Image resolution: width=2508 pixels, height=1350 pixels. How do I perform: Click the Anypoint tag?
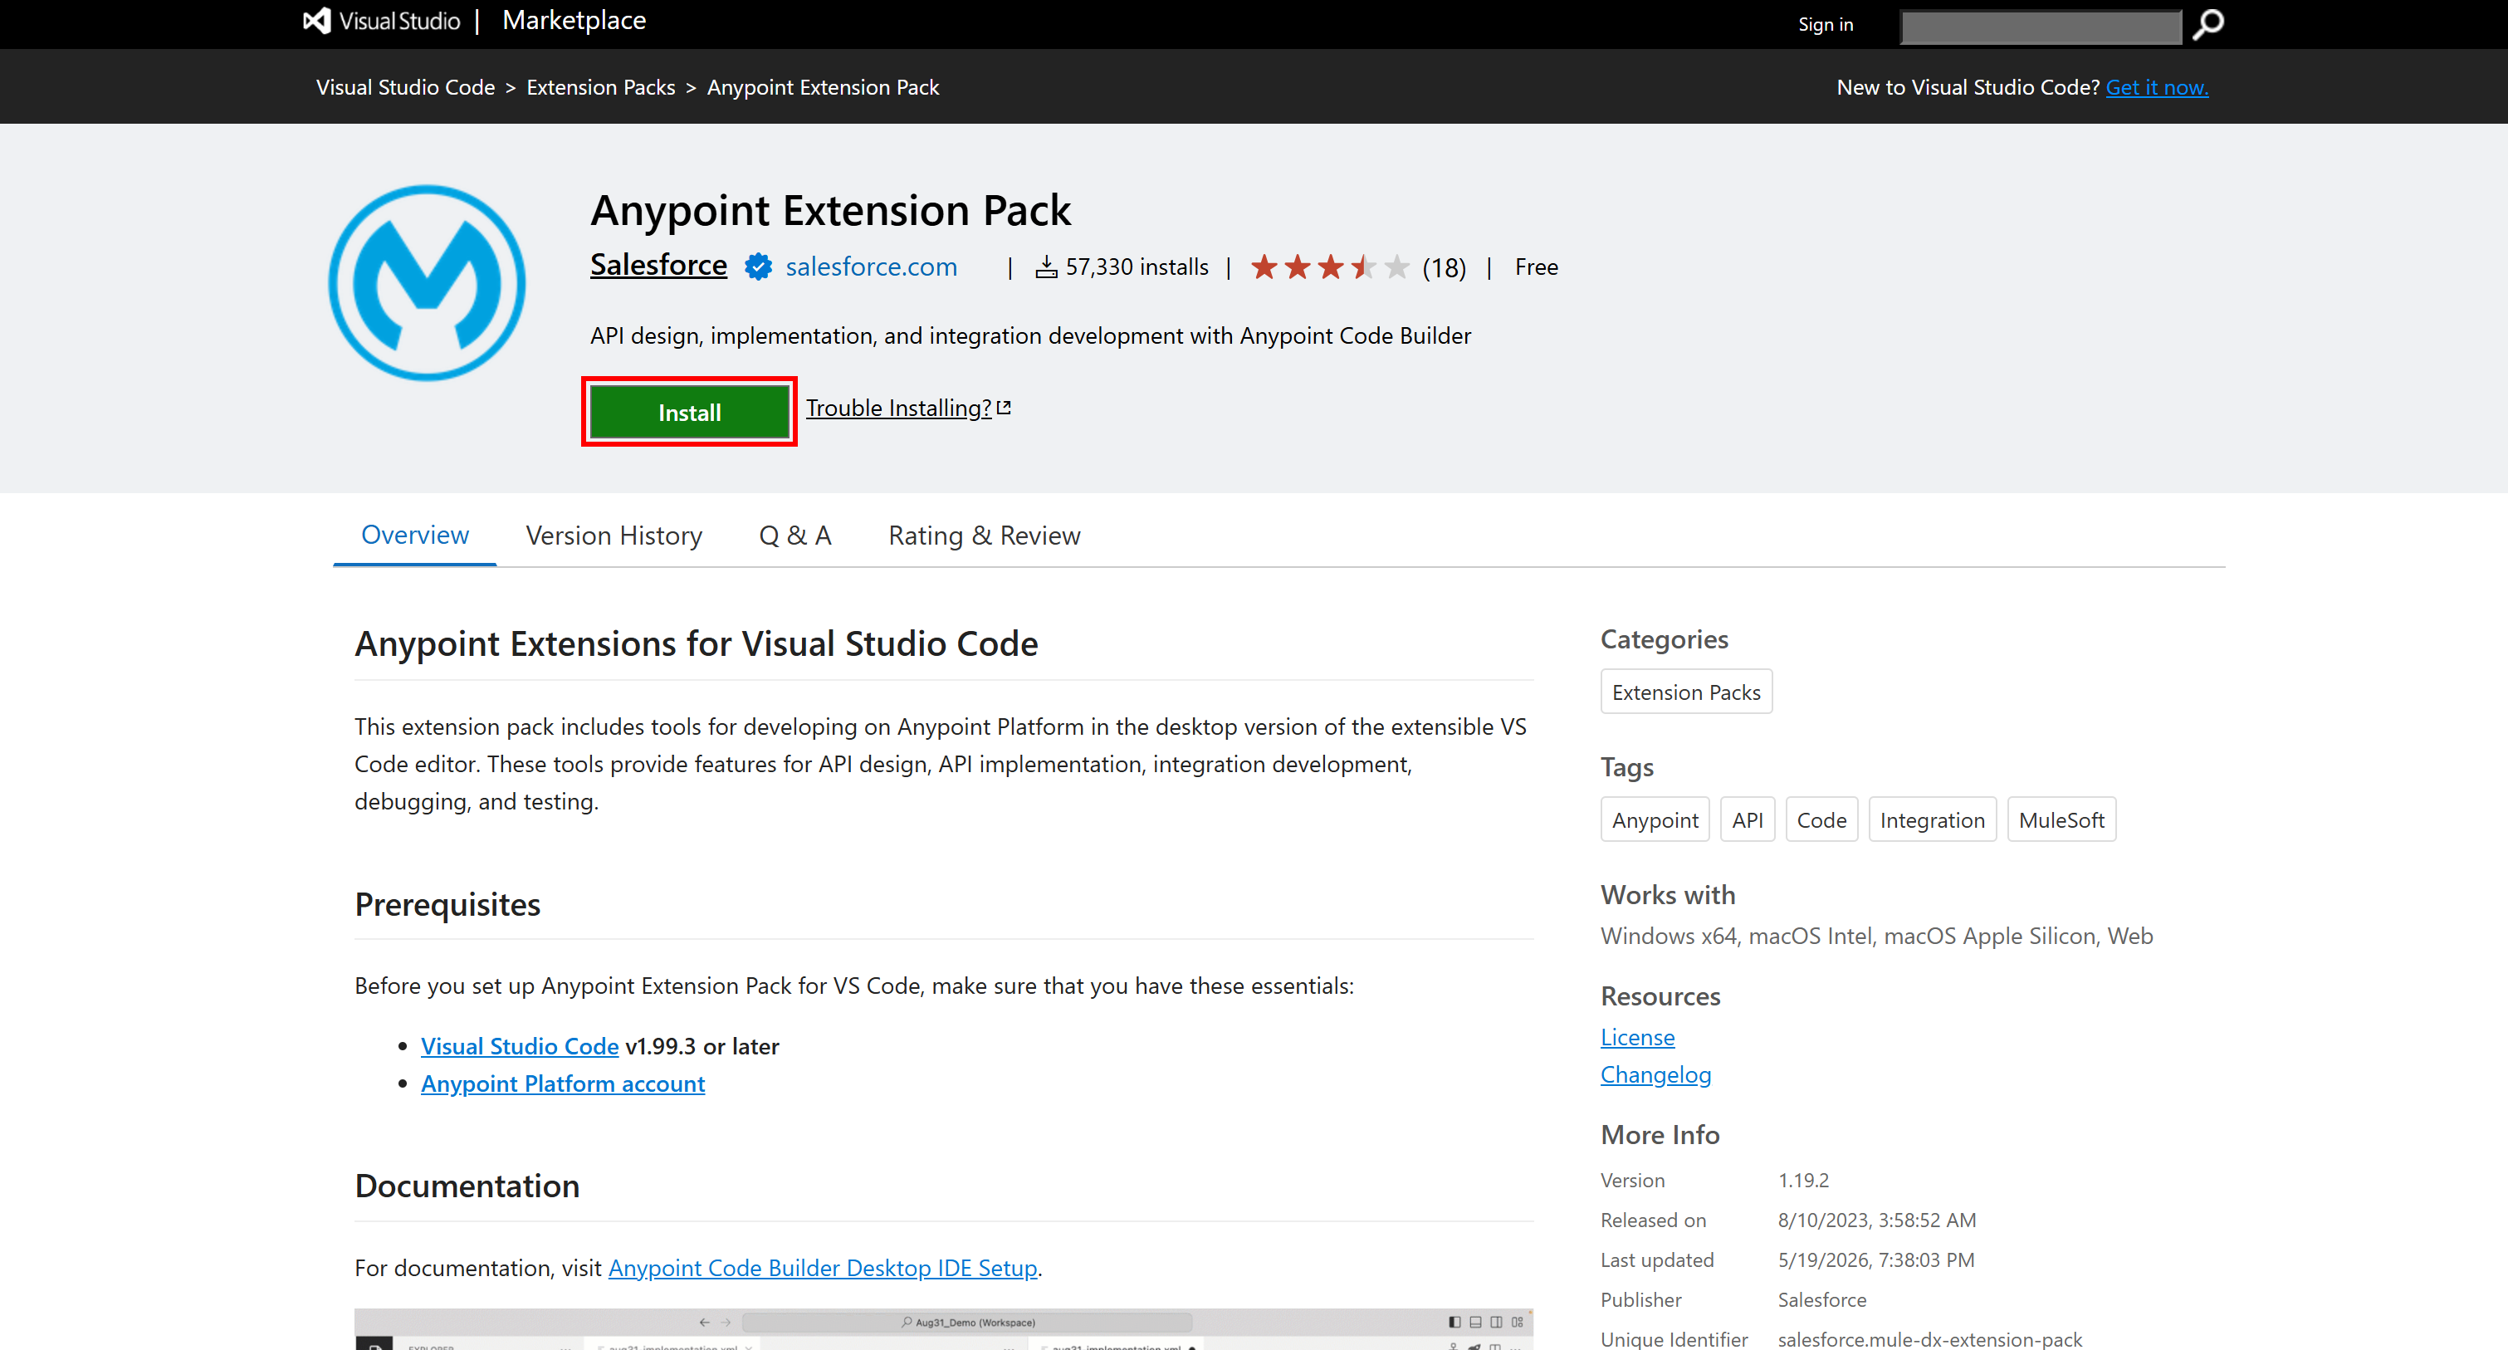pos(1655,820)
